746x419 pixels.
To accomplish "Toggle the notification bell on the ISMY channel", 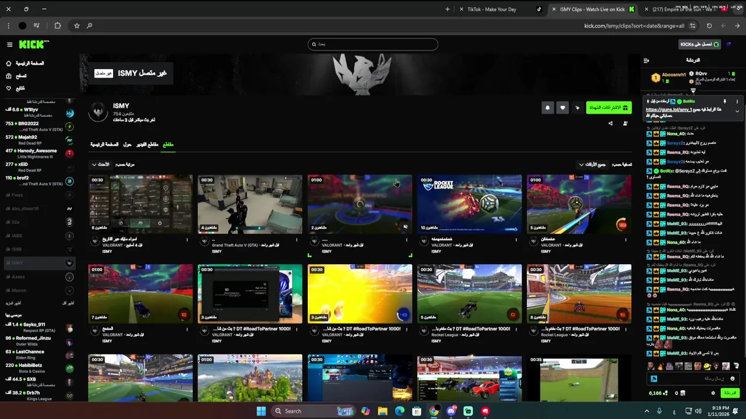I will pyautogui.click(x=547, y=108).
